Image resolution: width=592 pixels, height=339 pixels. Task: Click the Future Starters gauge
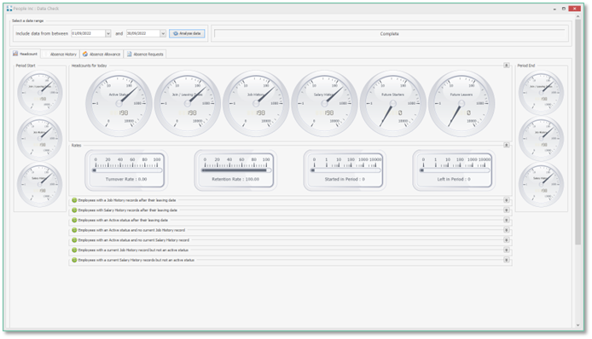(393, 104)
